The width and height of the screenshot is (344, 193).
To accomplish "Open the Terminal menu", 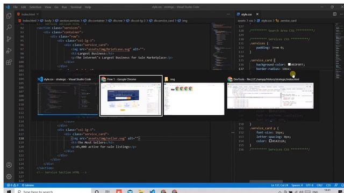I will [x=76, y=7].
